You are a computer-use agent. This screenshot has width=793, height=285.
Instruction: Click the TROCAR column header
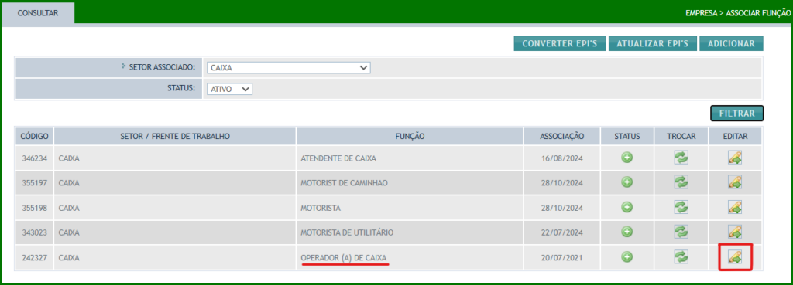[x=681, y=136]
